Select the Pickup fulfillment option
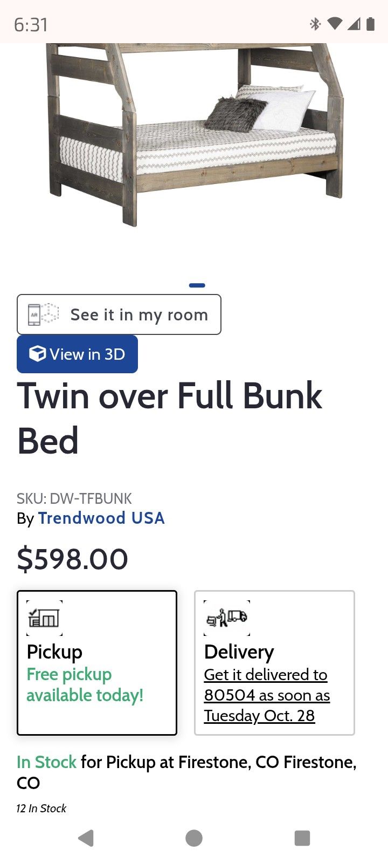 [x=97, y=663]
